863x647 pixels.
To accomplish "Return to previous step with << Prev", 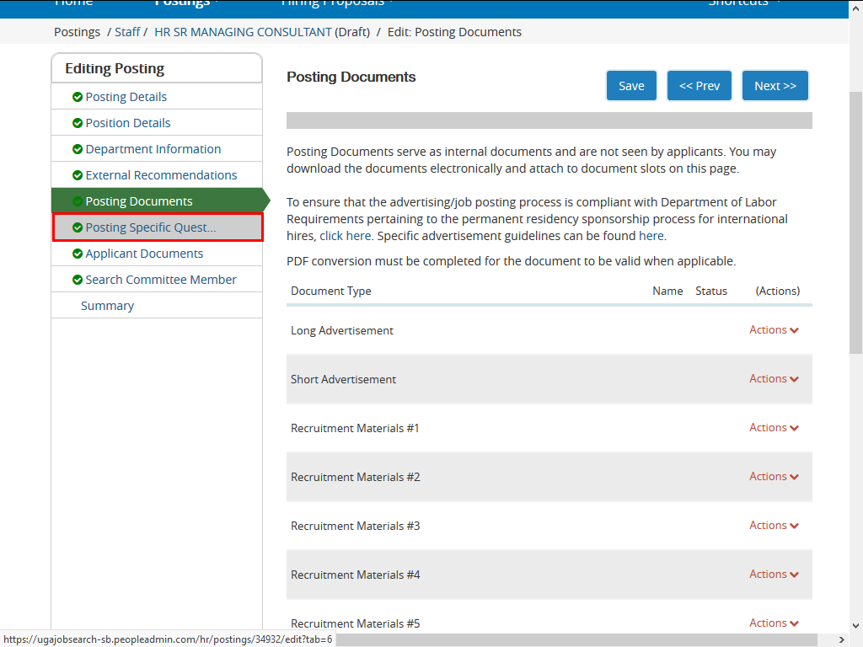I will tap(700, 86).
